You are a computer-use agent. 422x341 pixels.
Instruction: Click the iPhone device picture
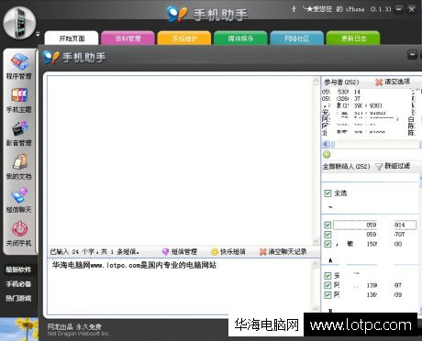coord(19,23)
